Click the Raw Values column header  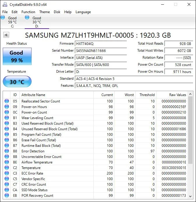(x=172, y=95)
